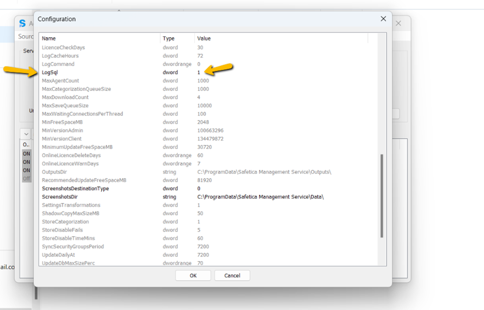484x310 pixels.
Task: Select the StoreCategorization setting row
Action: tap(99, 221)
